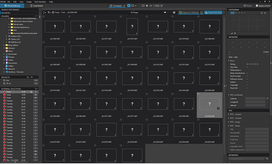
Task: Click the Latitude input field
Action: (255, 99)
